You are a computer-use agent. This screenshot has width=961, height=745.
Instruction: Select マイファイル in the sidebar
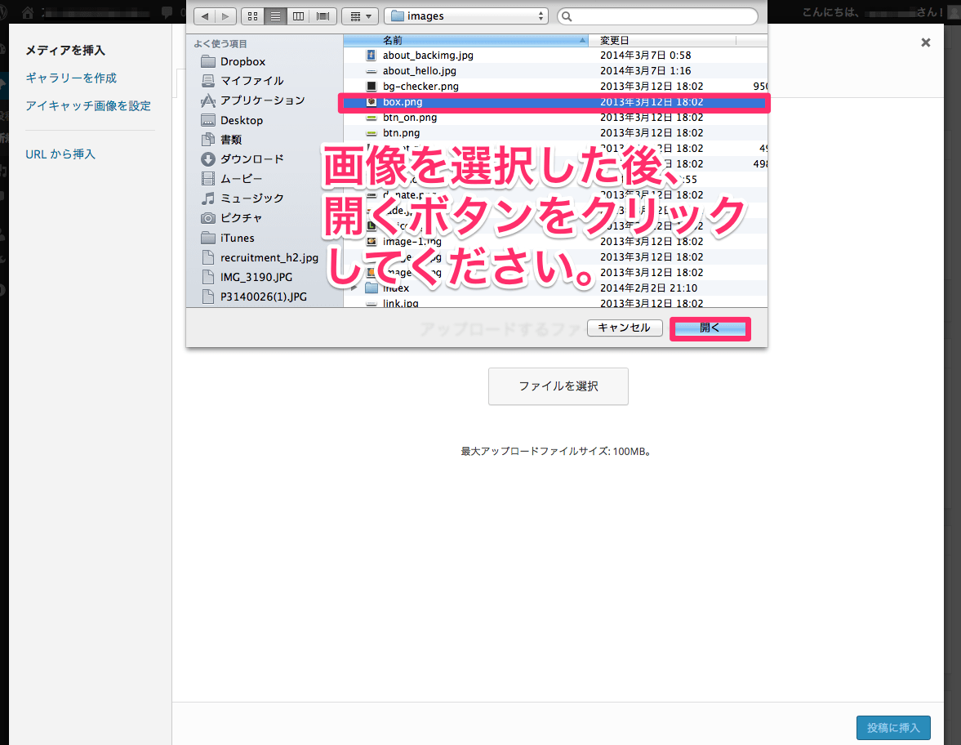tap(251, 81)
